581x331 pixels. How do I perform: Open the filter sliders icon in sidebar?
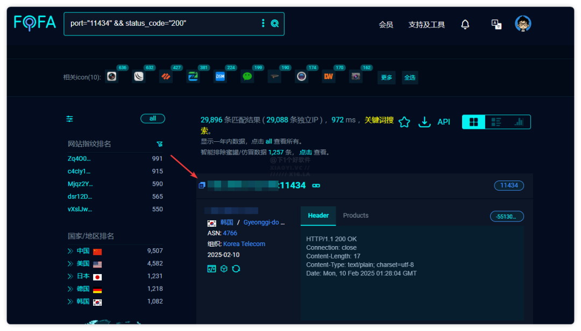[x=70, y=119]
